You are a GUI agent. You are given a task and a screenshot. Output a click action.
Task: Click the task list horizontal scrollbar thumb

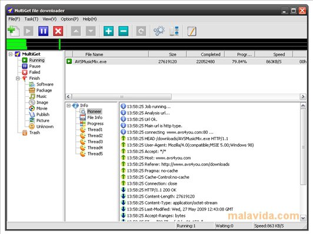(x=122, y=97)
